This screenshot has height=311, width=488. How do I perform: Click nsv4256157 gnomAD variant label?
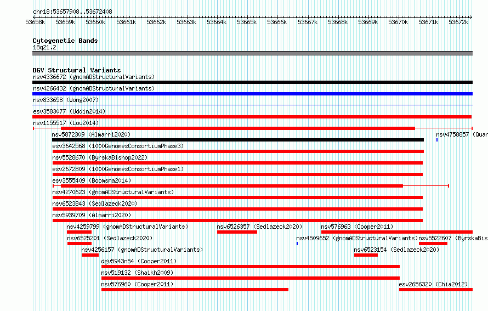tap(142, 250)
